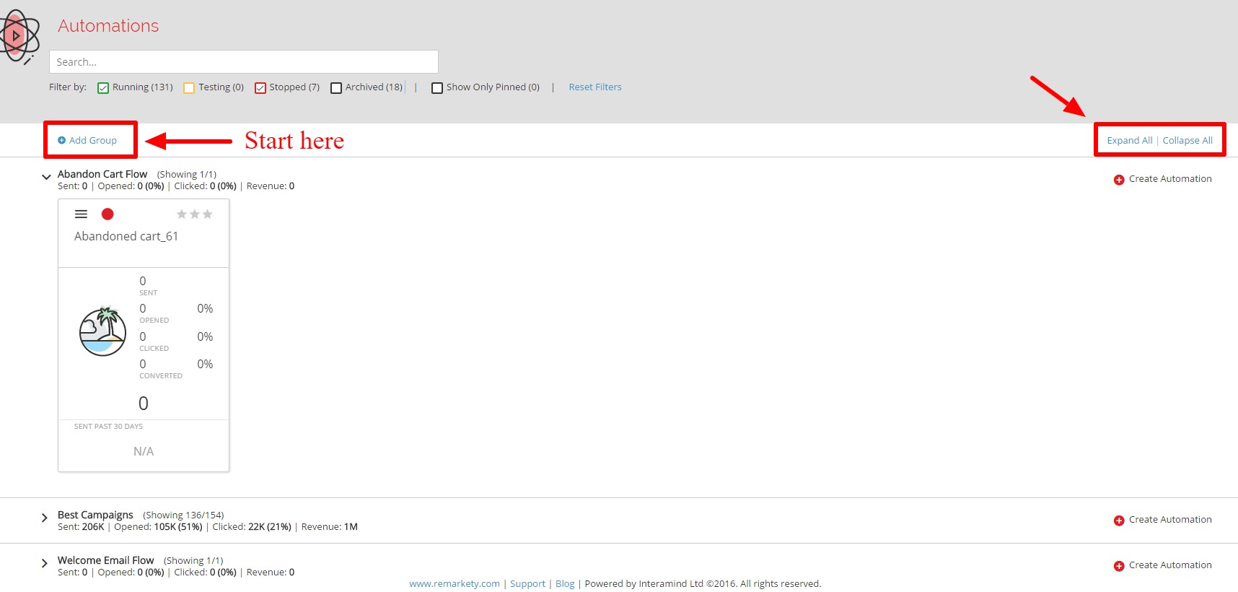Click the CLICKED stat label

coord(154,349)
